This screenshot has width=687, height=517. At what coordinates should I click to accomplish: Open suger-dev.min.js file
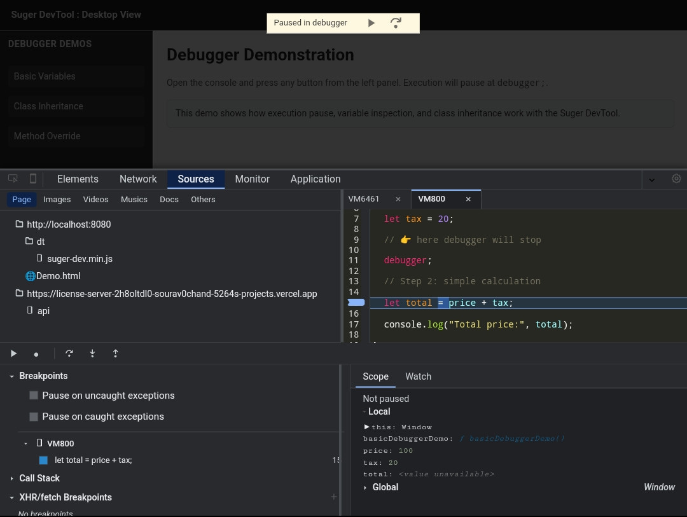74,258
